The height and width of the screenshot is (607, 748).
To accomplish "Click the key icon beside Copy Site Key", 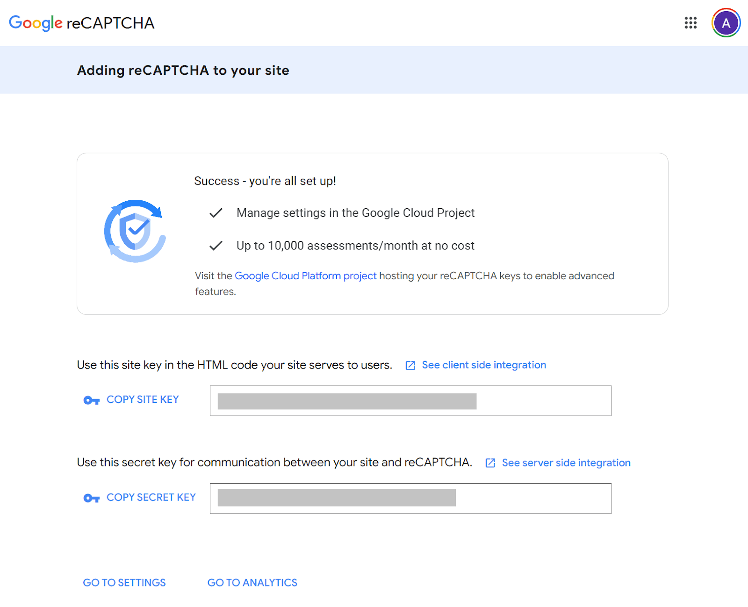I will 91,400.
